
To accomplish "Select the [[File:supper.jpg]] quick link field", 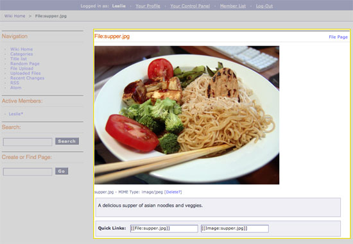I will (164, 229).
